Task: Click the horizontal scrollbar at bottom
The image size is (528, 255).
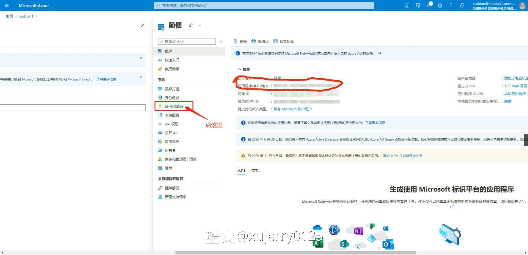Action: (295, 253)
